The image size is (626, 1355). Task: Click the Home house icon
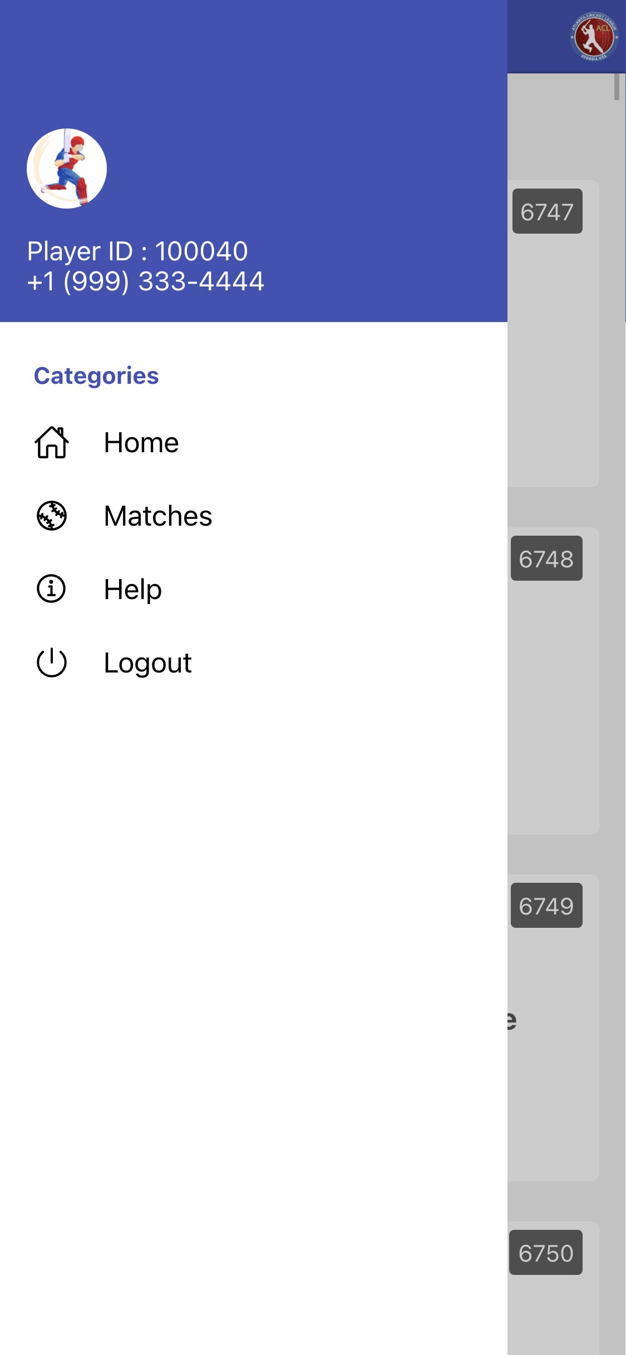point(52,443)
